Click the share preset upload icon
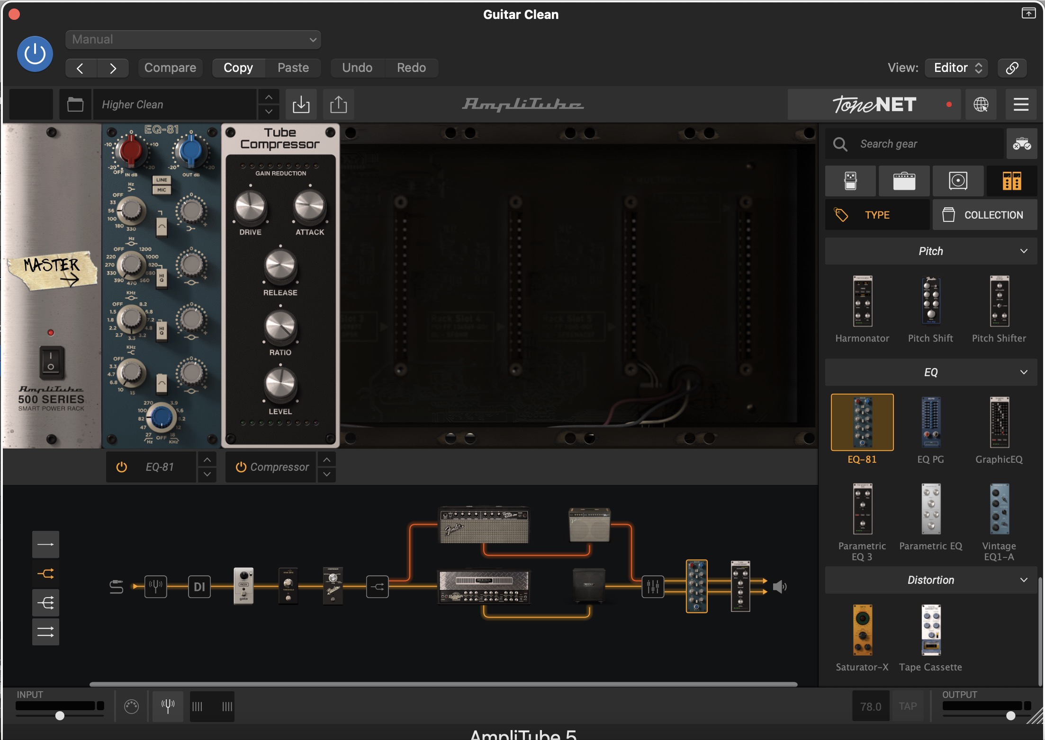Screen dimensions: 1045x740 point(338,105)
